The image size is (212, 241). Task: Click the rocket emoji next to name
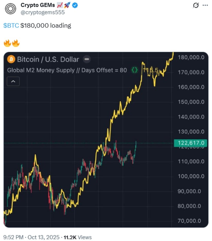(68, 5)
